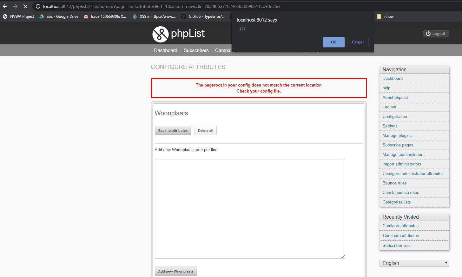The width and height of the screenshot is (462, 277).
Task: Click the stop loading X icon
Action: point(25,6)
